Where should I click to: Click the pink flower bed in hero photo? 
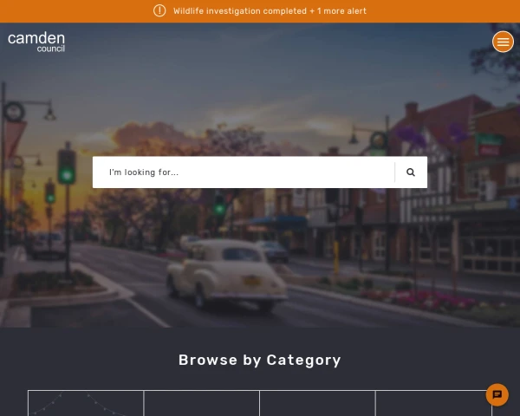[x=421, y=300]
